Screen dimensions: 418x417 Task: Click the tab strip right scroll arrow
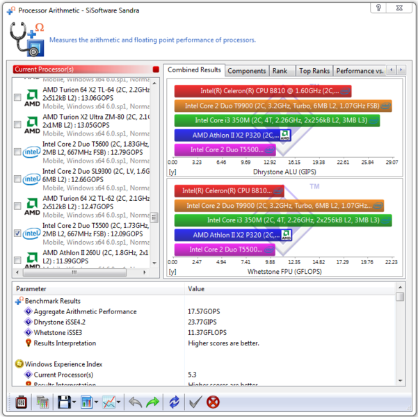(x=401, y=70)
